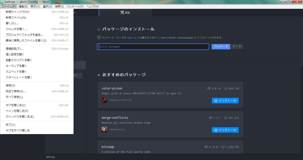Open smashwilson author link
303x160 pixels.
pos(117,129)
